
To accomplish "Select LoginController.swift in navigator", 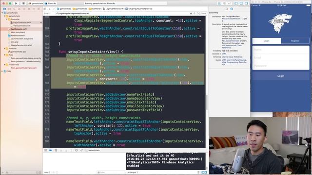I will [22, 22].
